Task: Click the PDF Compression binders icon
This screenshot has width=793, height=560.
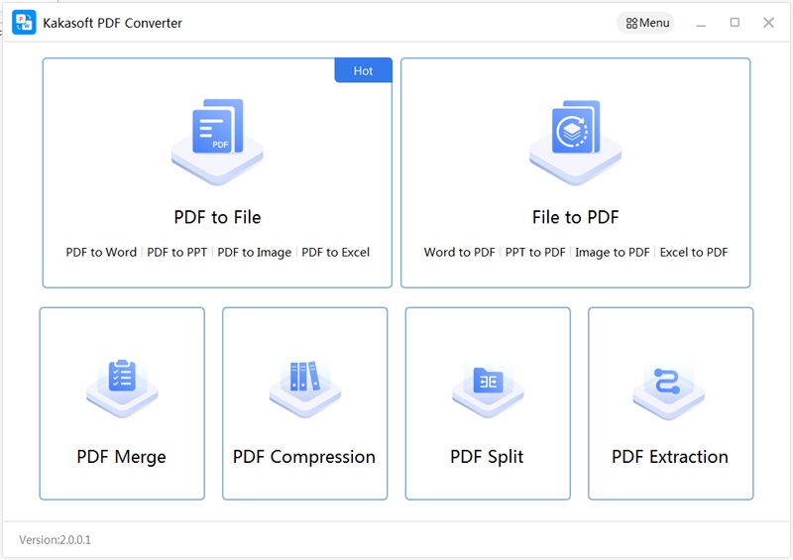Action: click(x=305, y=389)
